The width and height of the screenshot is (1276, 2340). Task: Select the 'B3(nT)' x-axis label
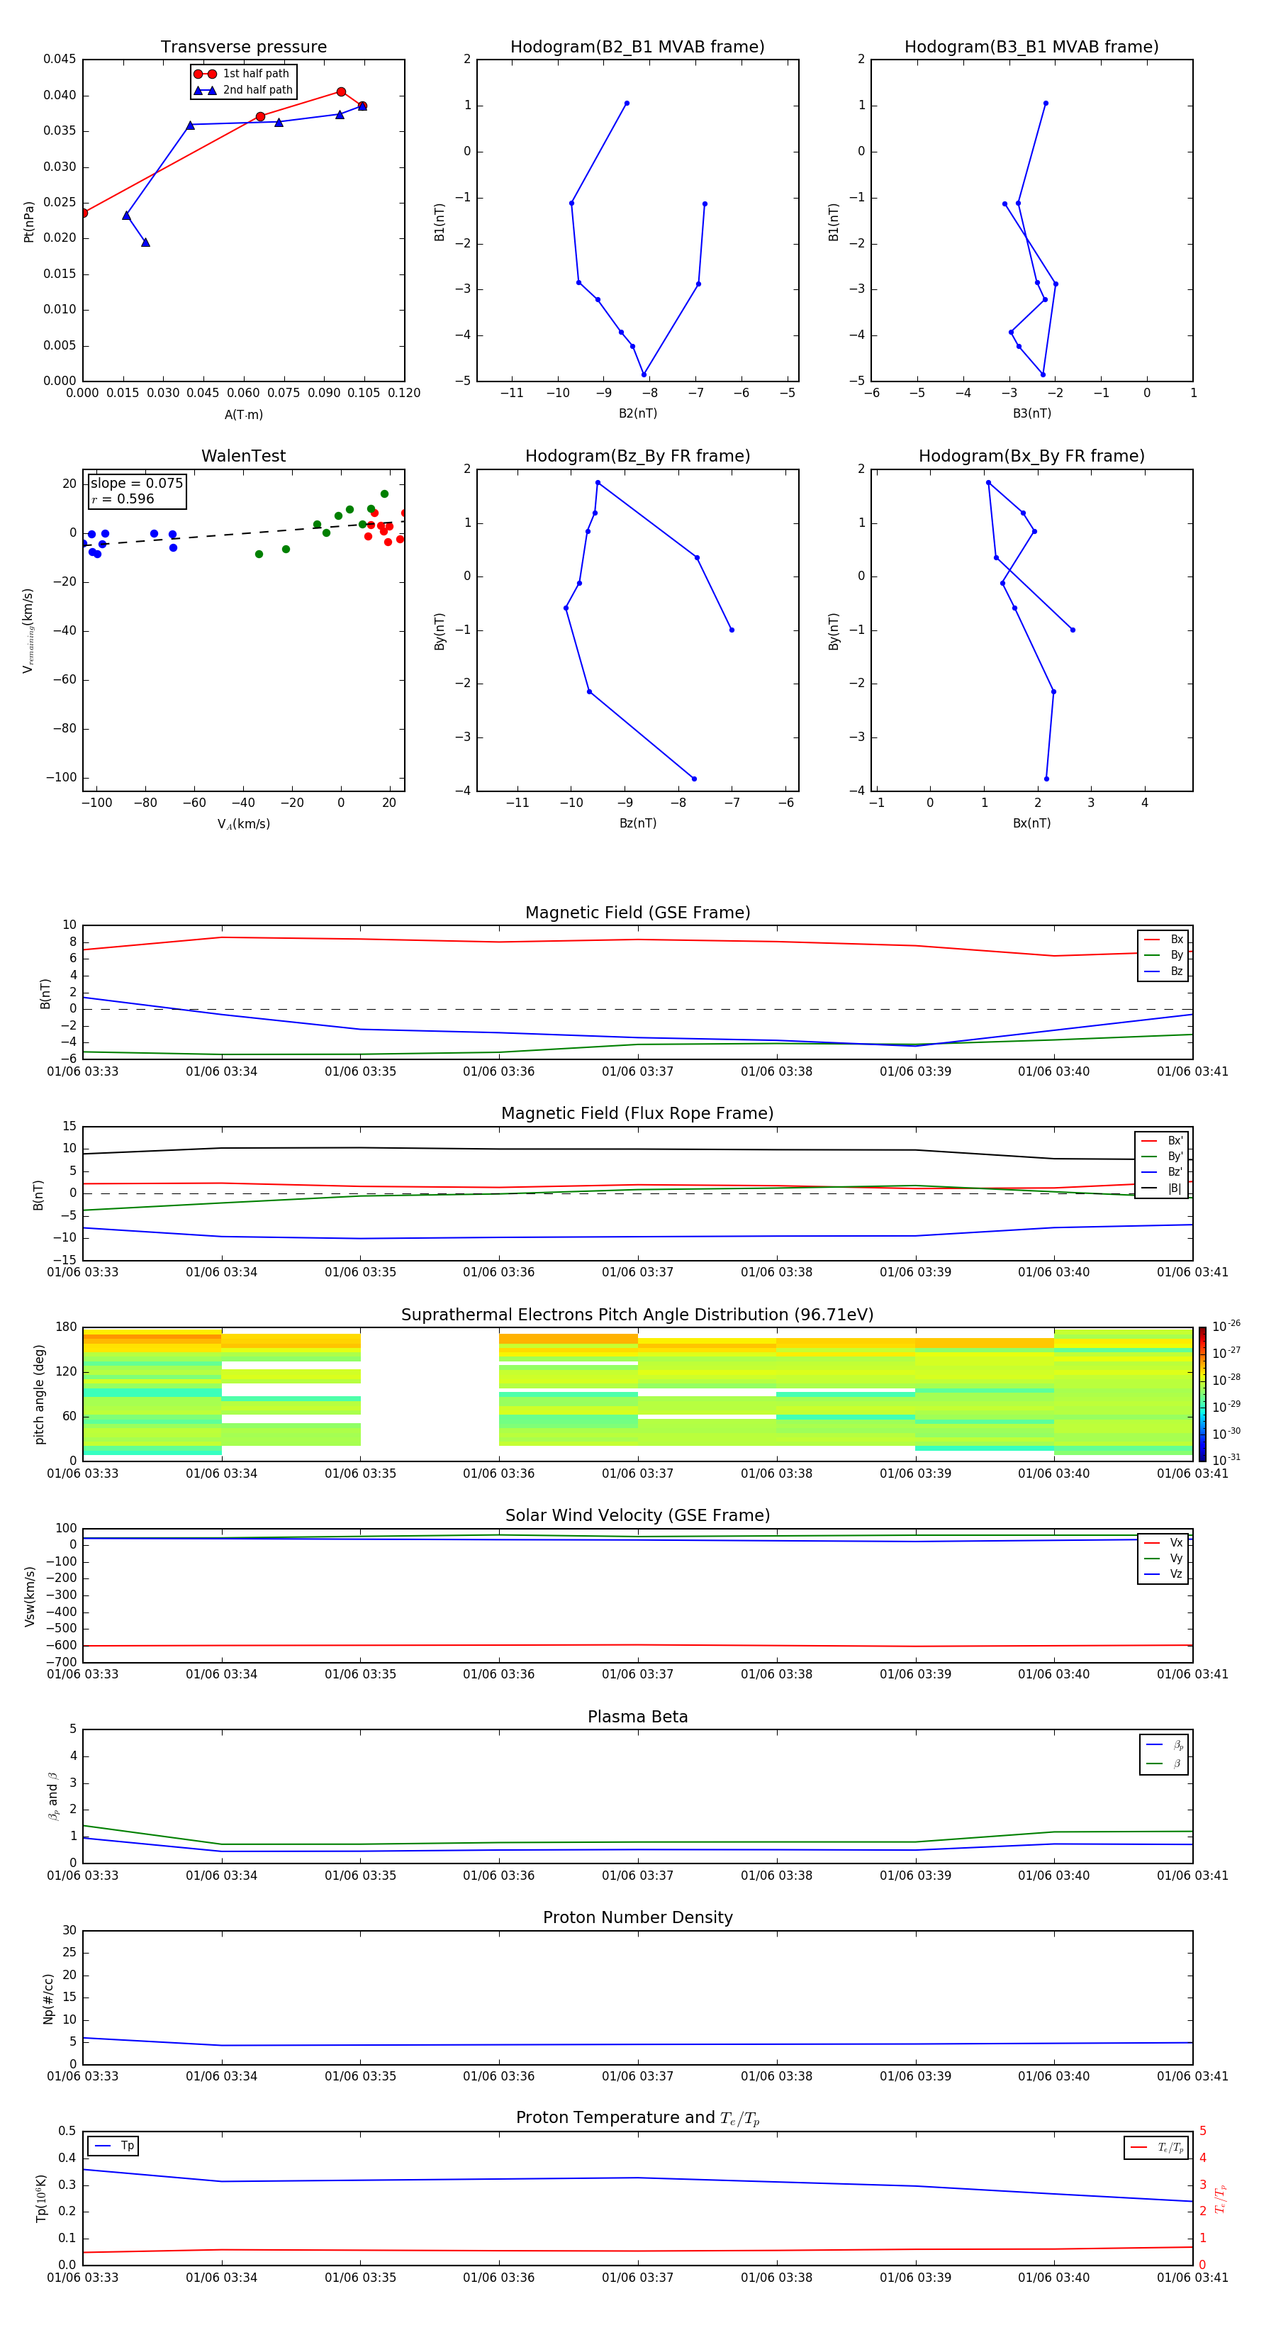coord(1031,413)
